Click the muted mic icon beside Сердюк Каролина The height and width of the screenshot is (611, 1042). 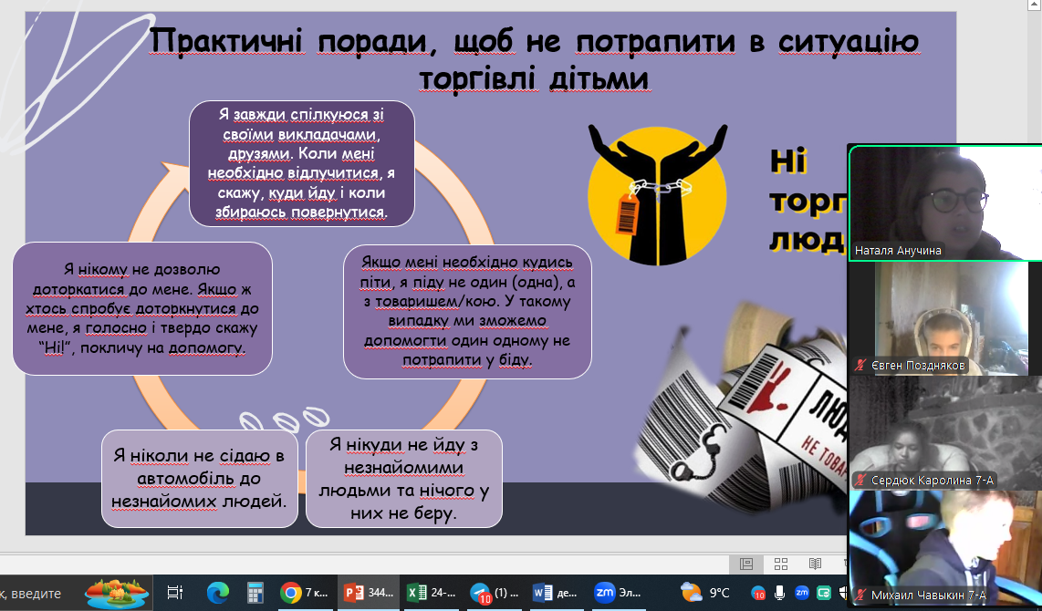860,480
